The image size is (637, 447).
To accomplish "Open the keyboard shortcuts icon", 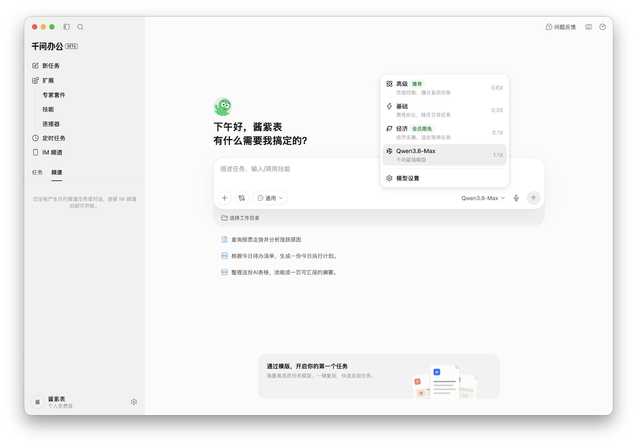I will [x=589, y=27].
